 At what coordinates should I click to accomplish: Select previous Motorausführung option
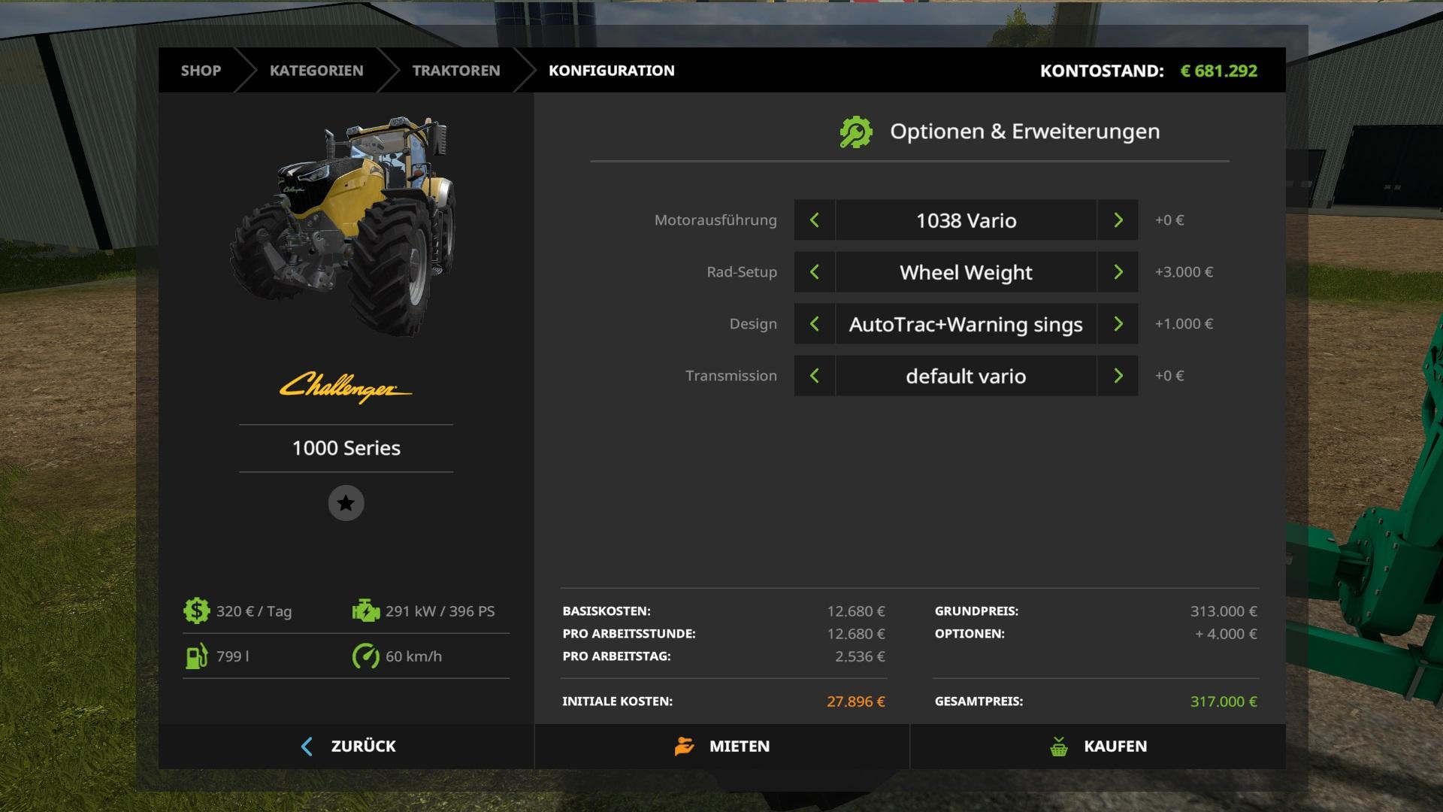click(x=815, y=220)
